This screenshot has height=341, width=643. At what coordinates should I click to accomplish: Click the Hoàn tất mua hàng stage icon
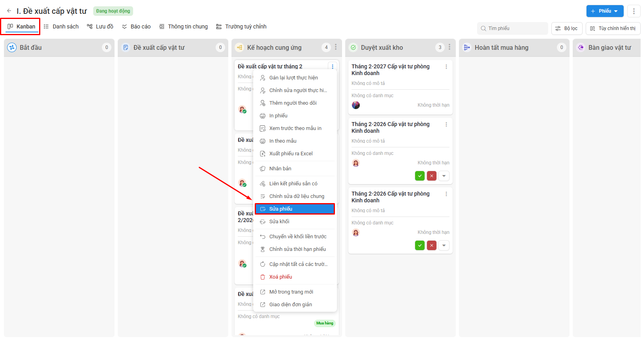(x=467, y=47)
